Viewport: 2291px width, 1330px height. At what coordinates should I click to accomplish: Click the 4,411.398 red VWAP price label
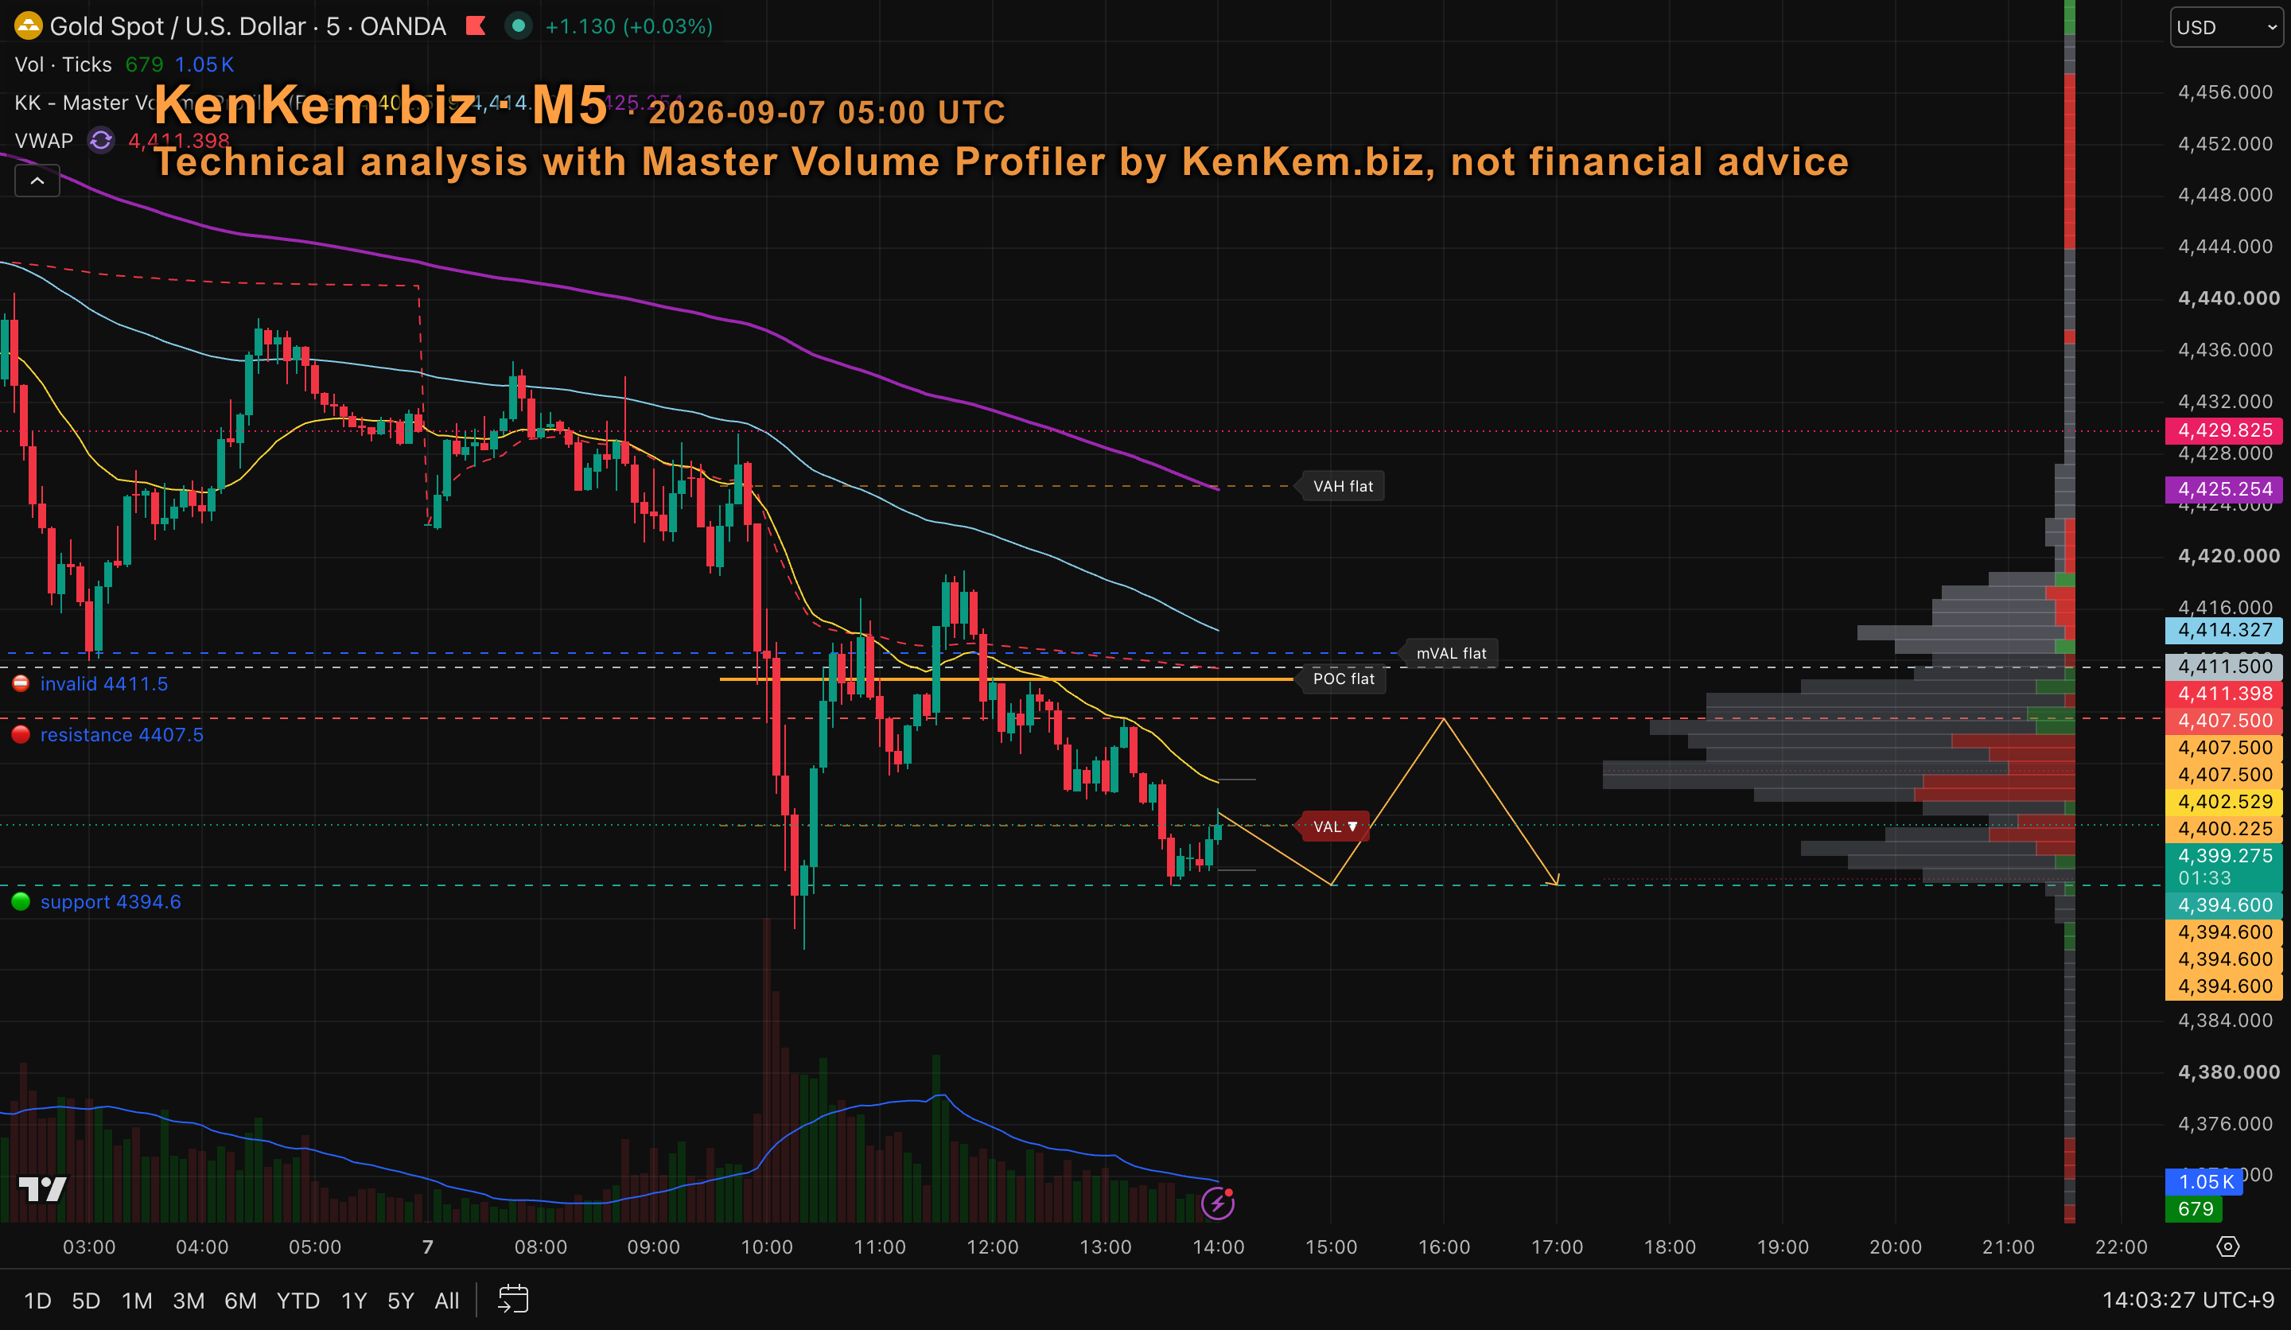click(2225, 694)
